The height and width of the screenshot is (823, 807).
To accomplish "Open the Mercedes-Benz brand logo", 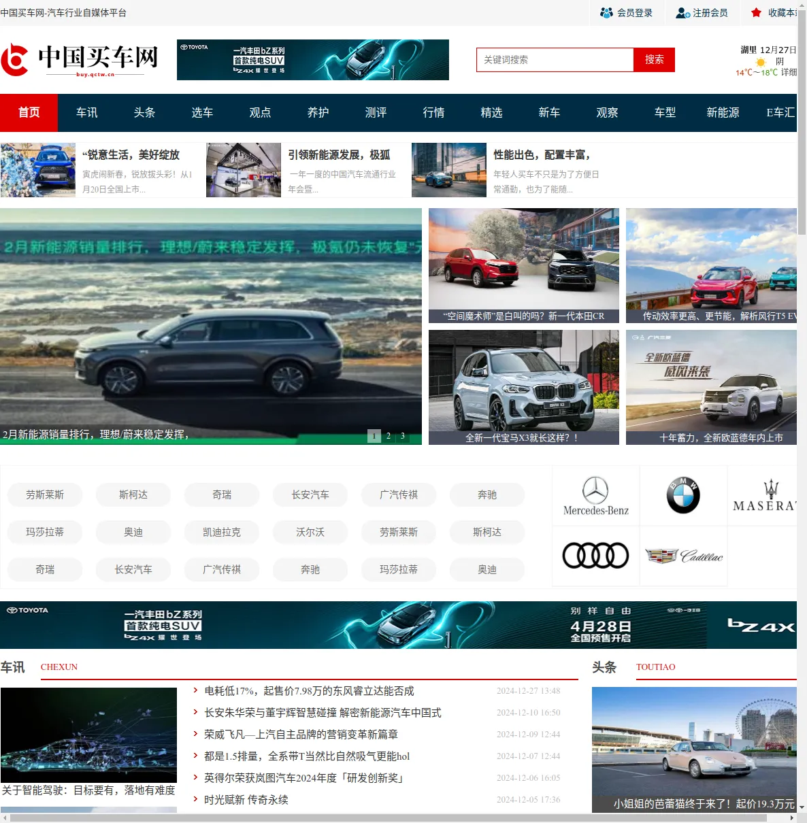I will pos(595,496).
